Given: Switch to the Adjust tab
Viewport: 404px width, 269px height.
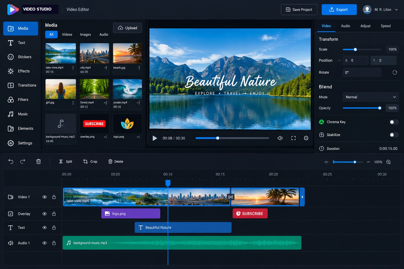Looking at the screenshot, I should 365,26.
